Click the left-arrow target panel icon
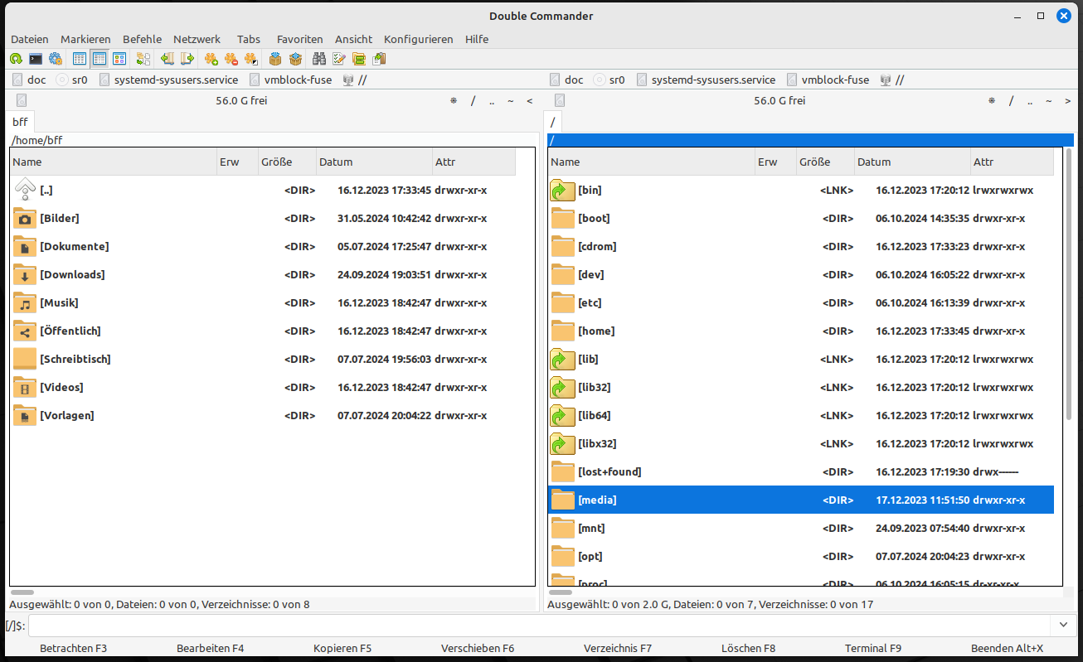Viewport: 1083px width, 662px height. 168,59
